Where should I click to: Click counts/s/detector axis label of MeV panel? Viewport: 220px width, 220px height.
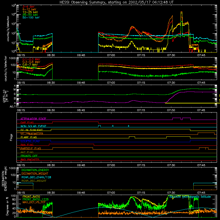point(5,68)
